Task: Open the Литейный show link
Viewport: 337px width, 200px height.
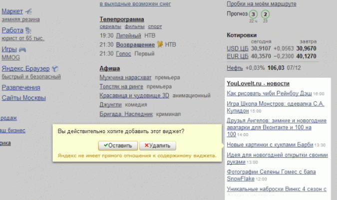Action: click(128, 35)
